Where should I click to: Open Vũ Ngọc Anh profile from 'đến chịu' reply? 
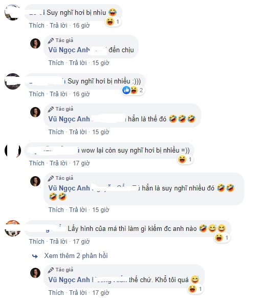coord(69,50)
